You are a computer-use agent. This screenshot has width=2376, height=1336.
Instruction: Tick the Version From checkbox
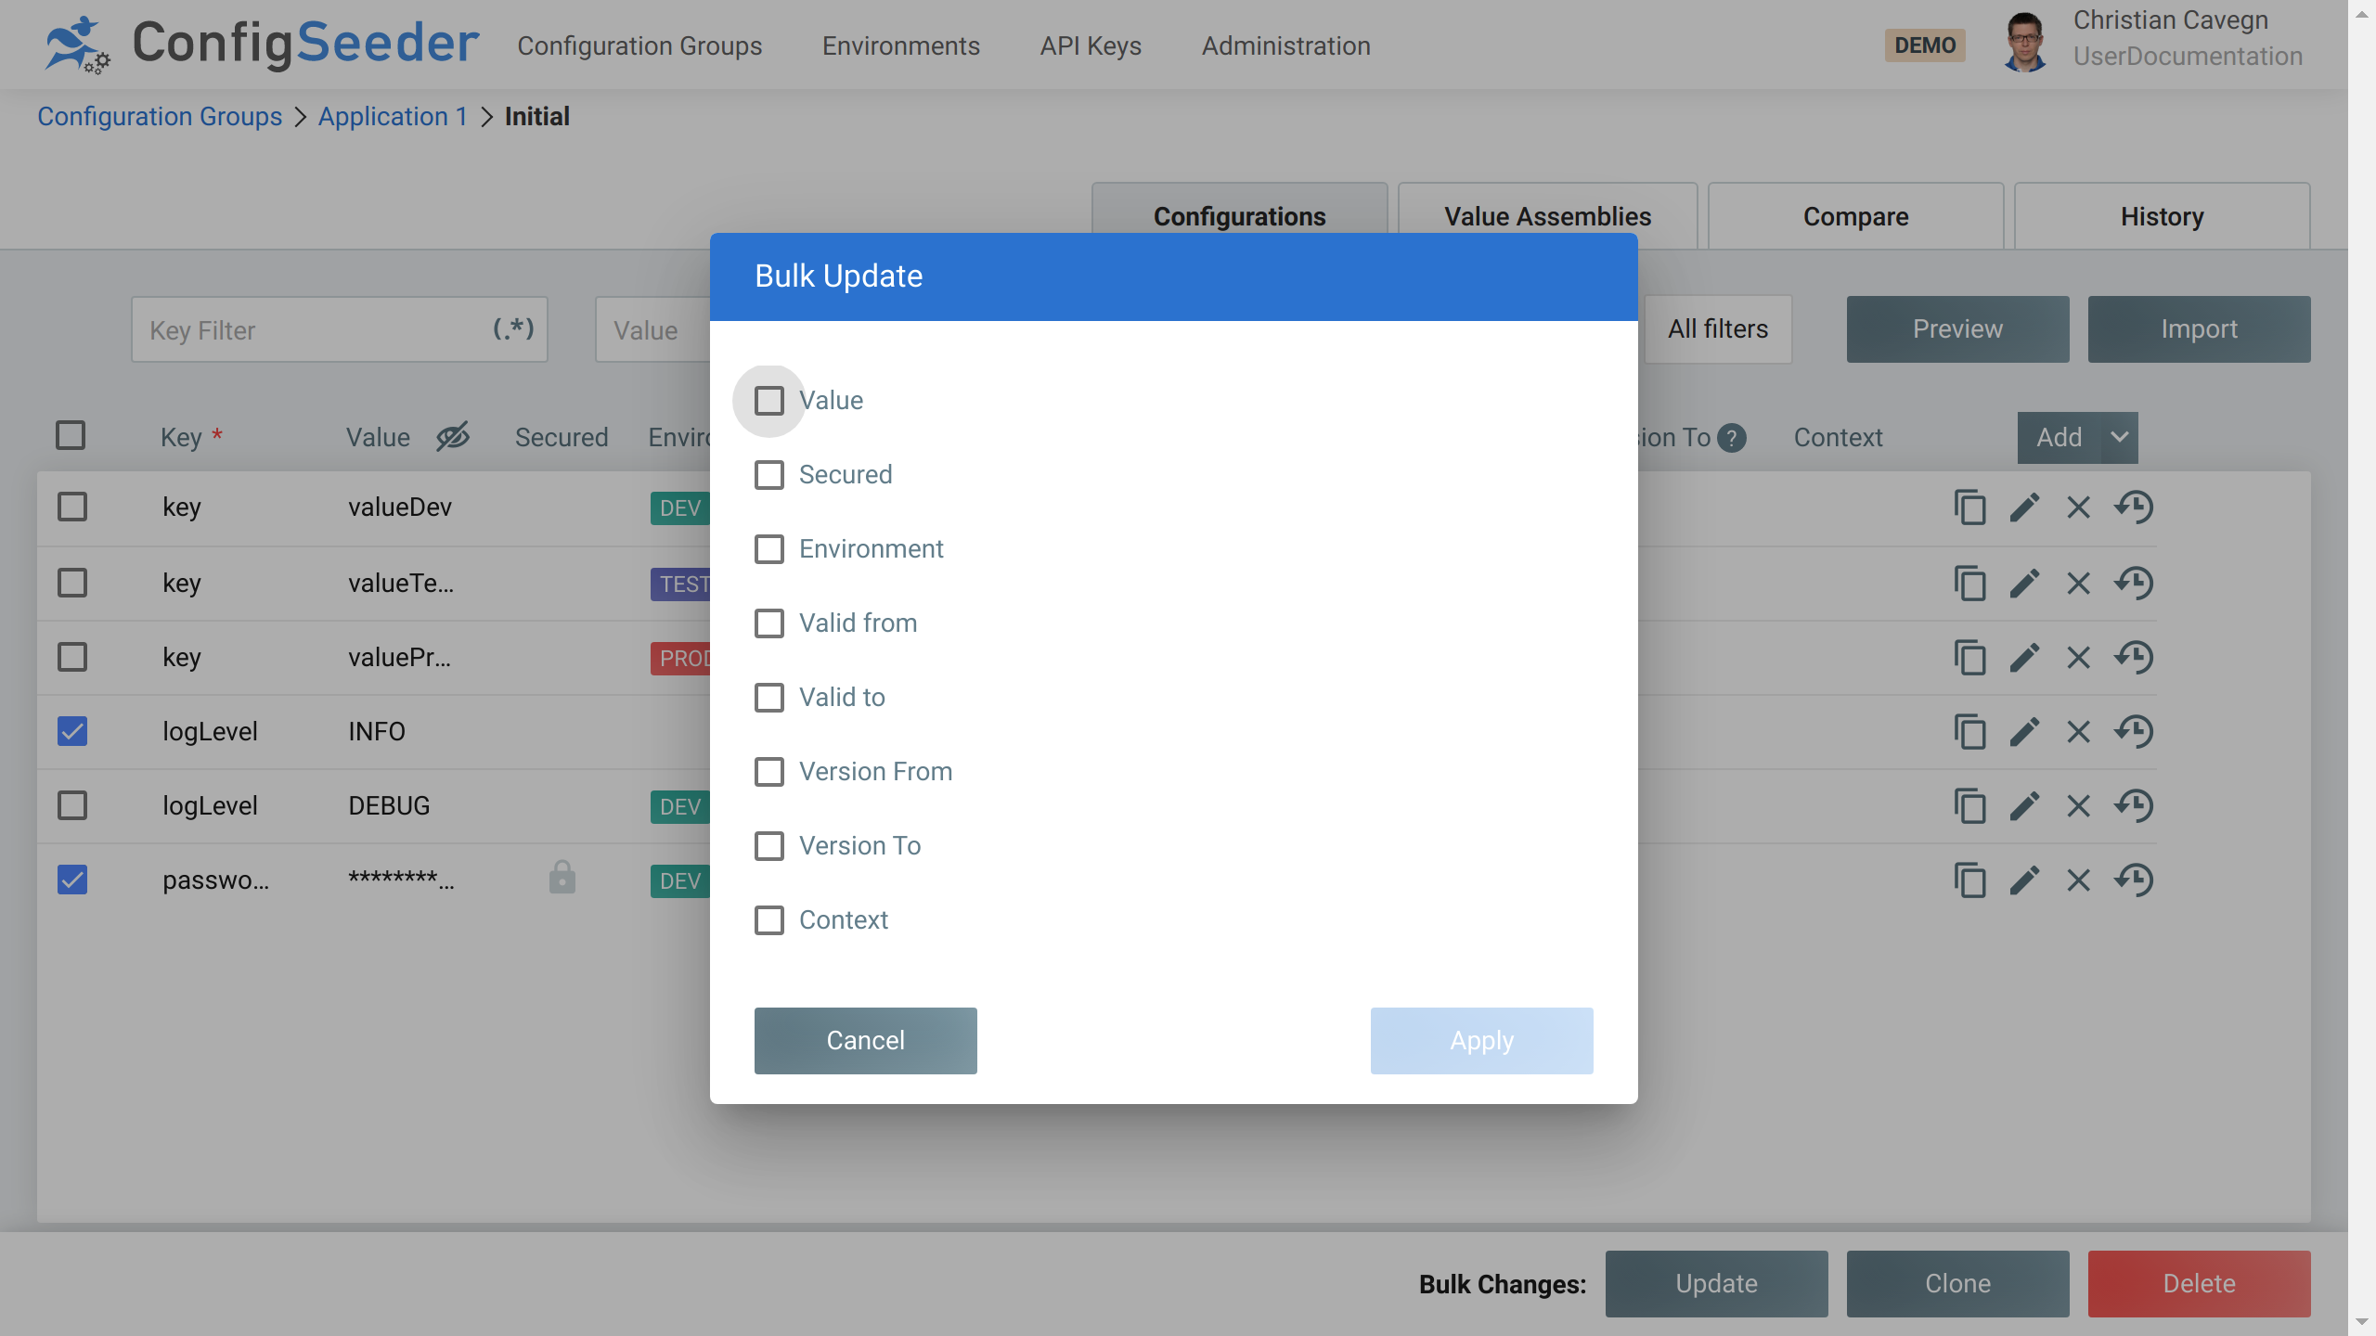coord(769,772)
